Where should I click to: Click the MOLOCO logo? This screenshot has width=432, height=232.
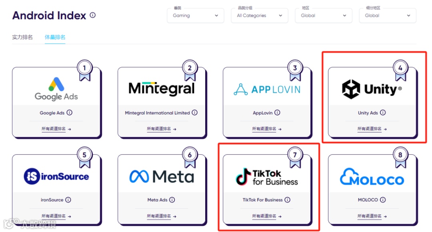pyautogui.click(x=372, y=177)
